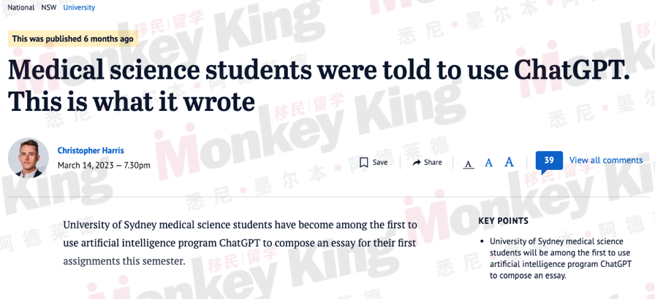This screenshot has height=299, width=655.
Task: Click the author's profile photo
Action: click(x=29, y=158)
